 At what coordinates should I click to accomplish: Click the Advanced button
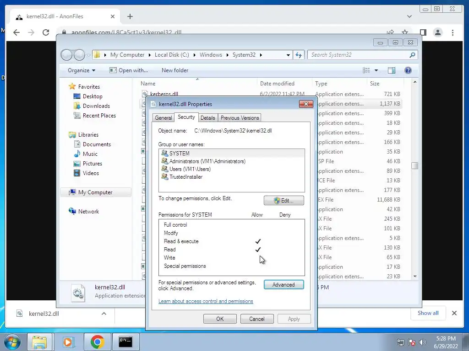coord(284,285)
